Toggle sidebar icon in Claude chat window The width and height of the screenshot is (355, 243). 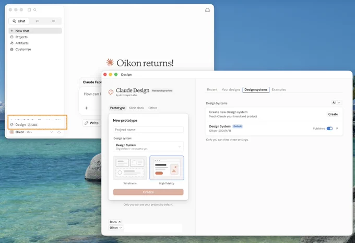click(29, 10)
